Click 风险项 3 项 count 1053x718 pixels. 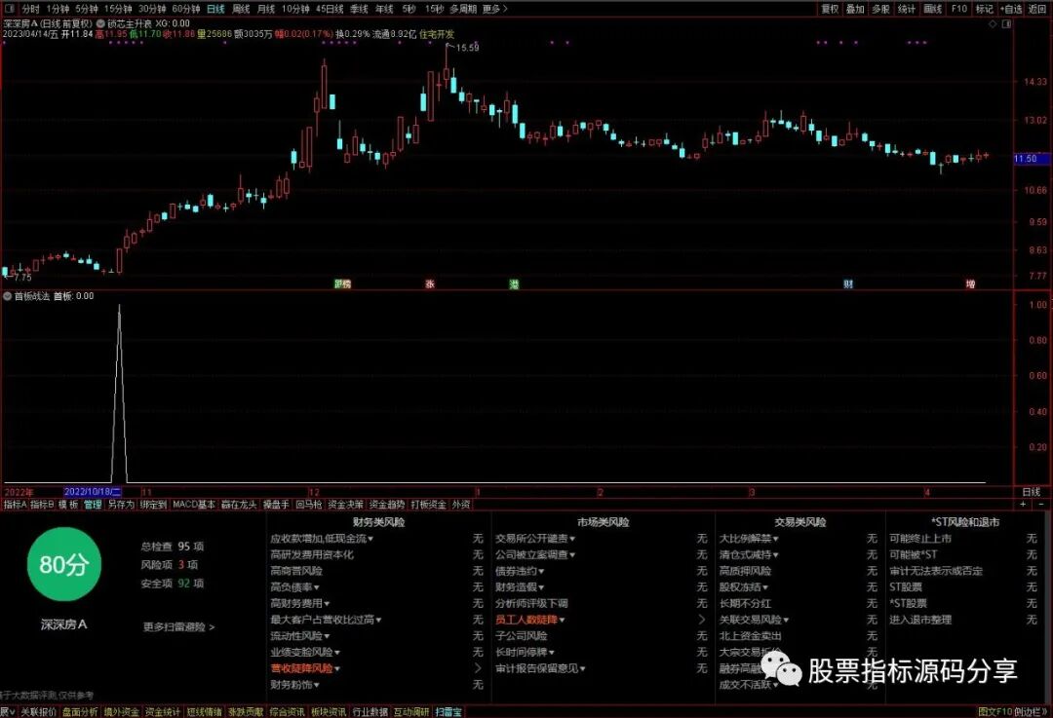[x=170, y=564]
